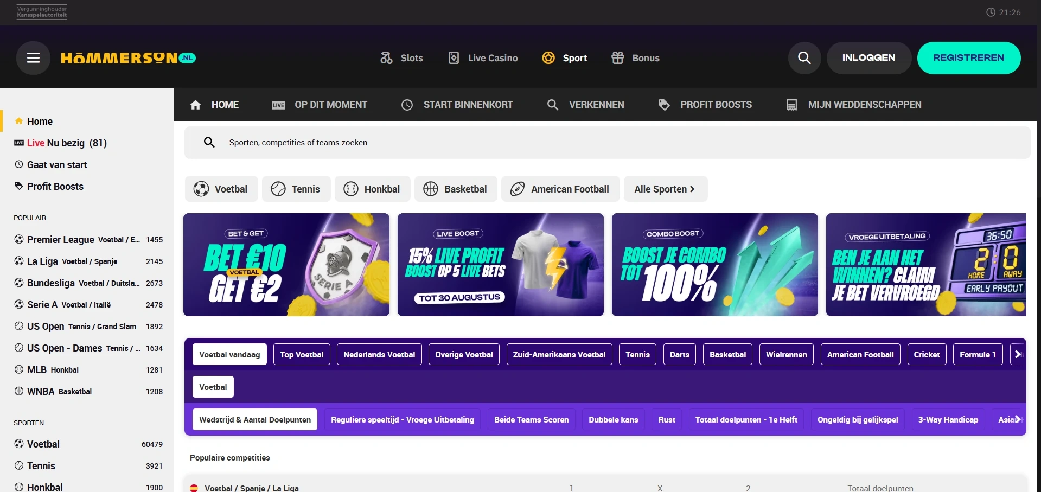Screen dimensions: 1041x492
Task: Select Dubbele kans market
Action: coord(614,419)
